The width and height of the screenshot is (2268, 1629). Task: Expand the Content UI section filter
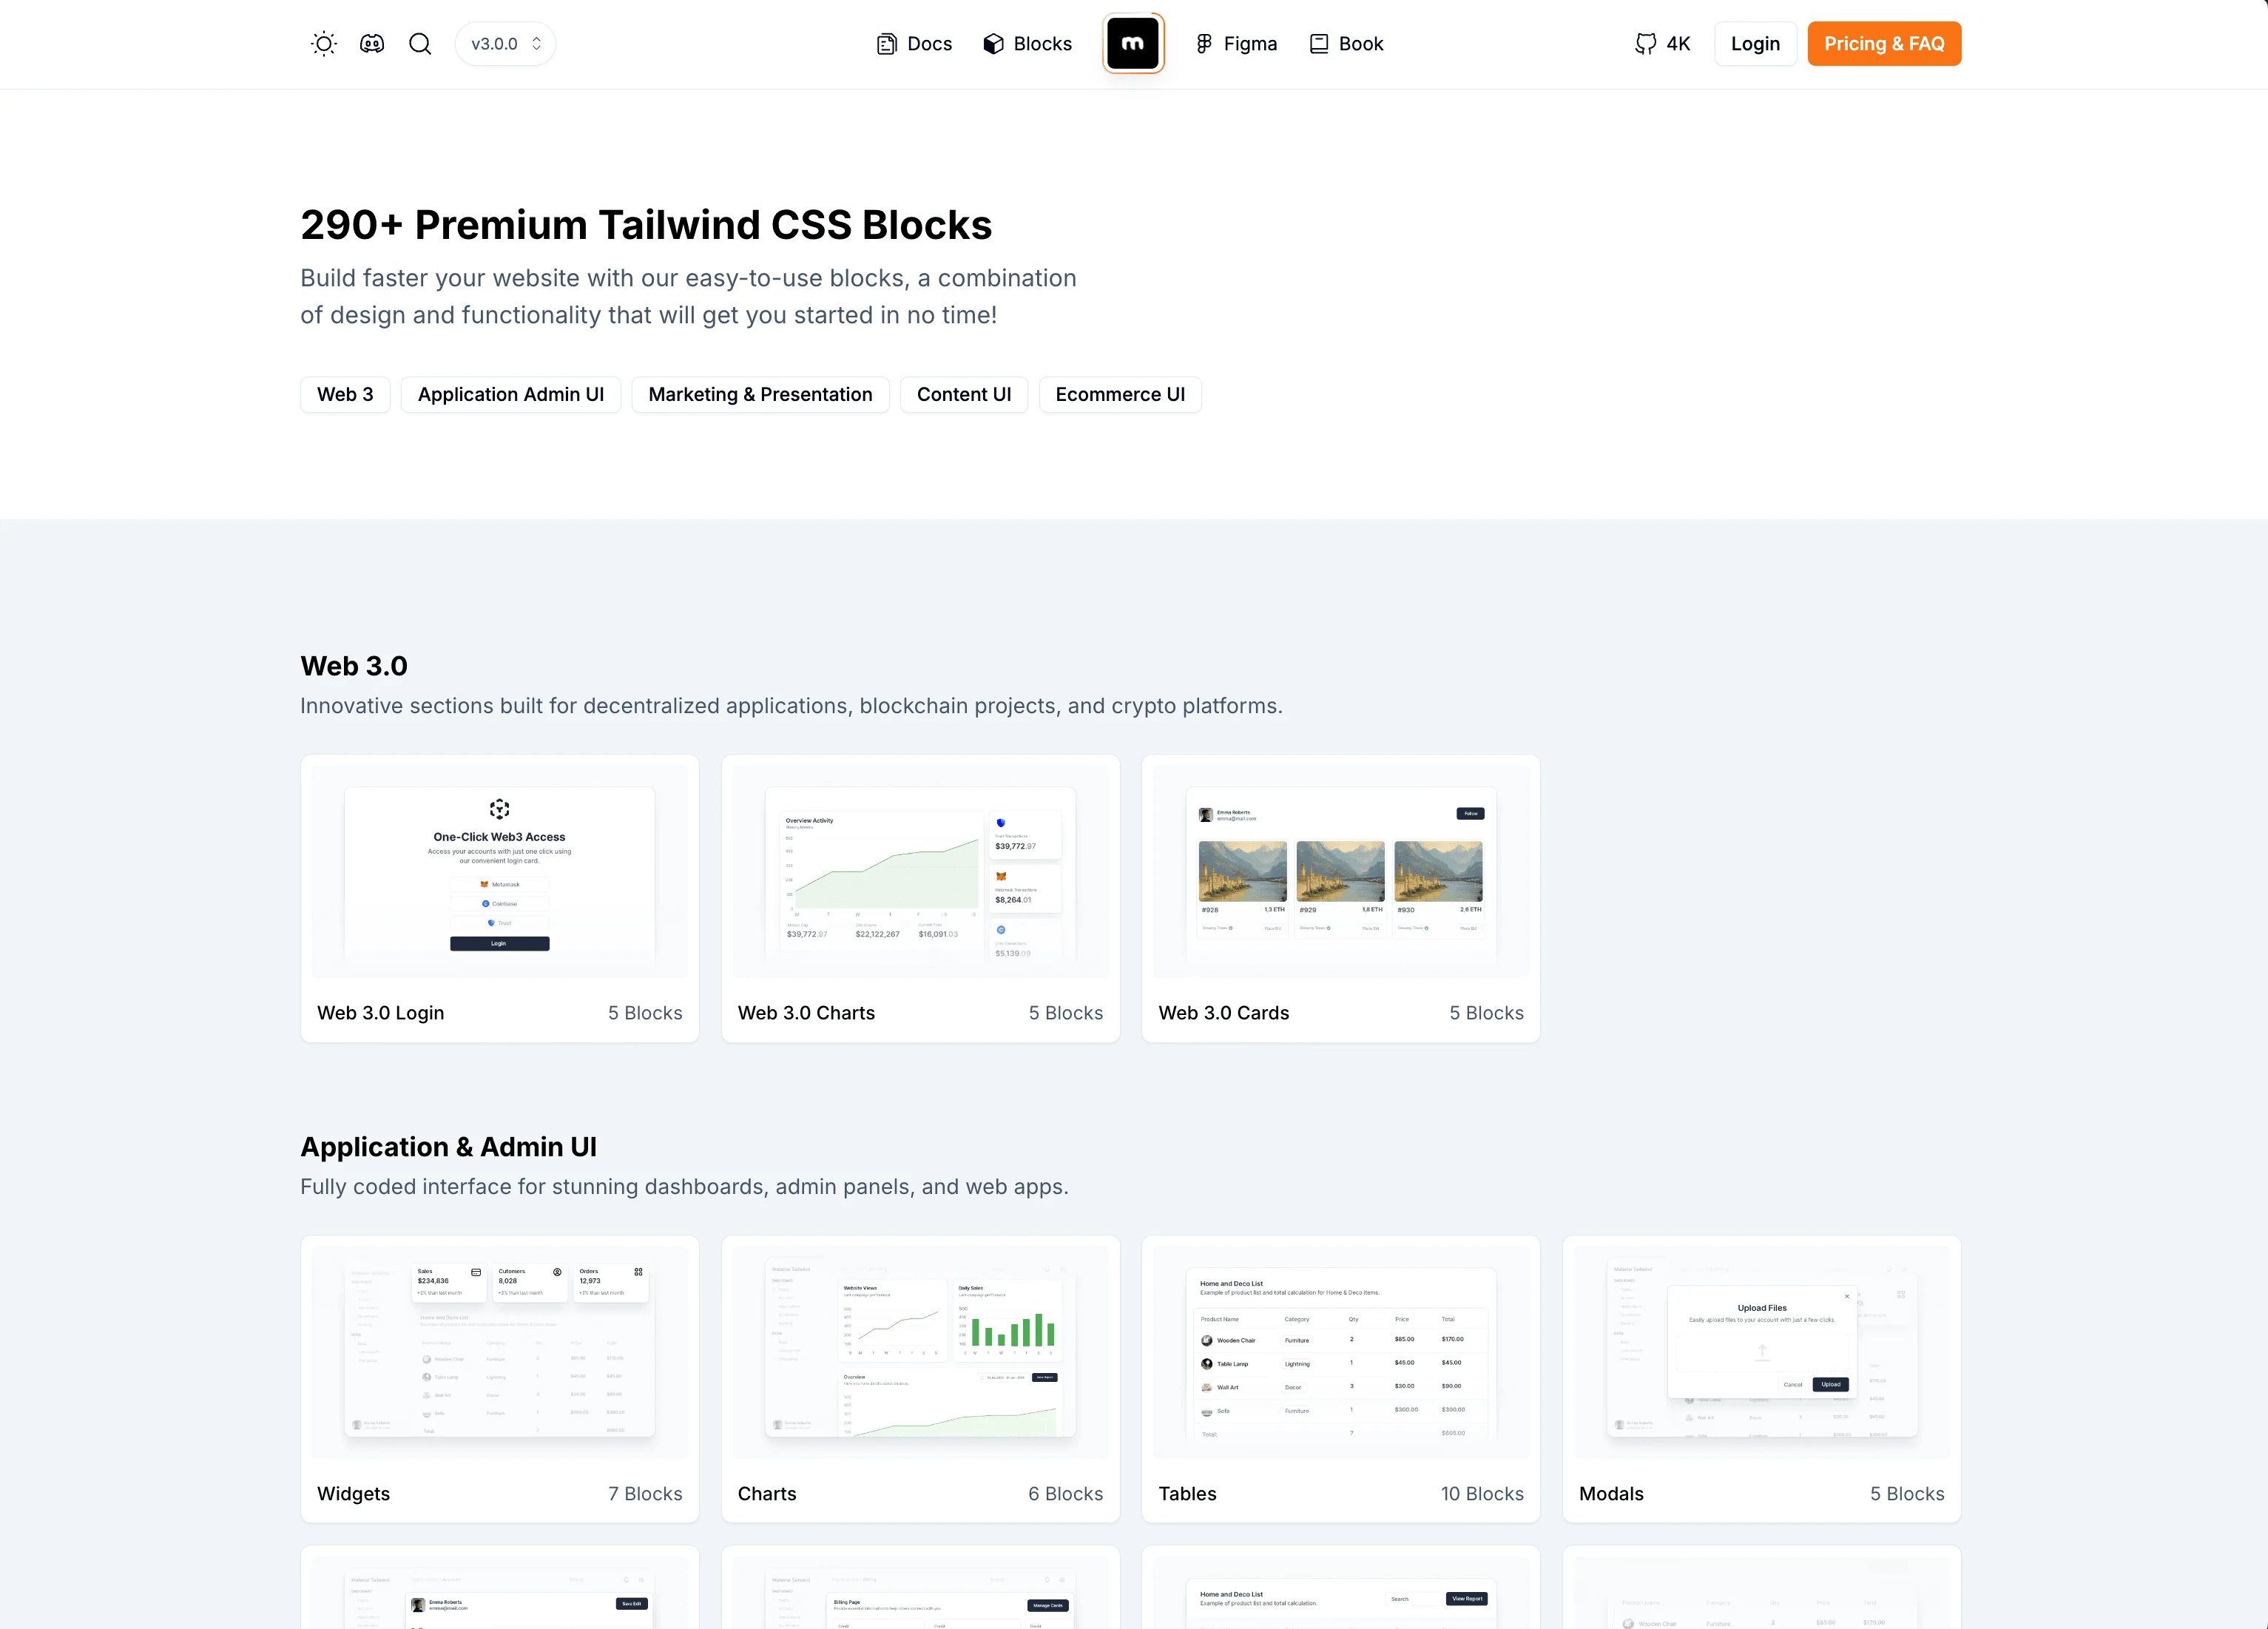963,393
